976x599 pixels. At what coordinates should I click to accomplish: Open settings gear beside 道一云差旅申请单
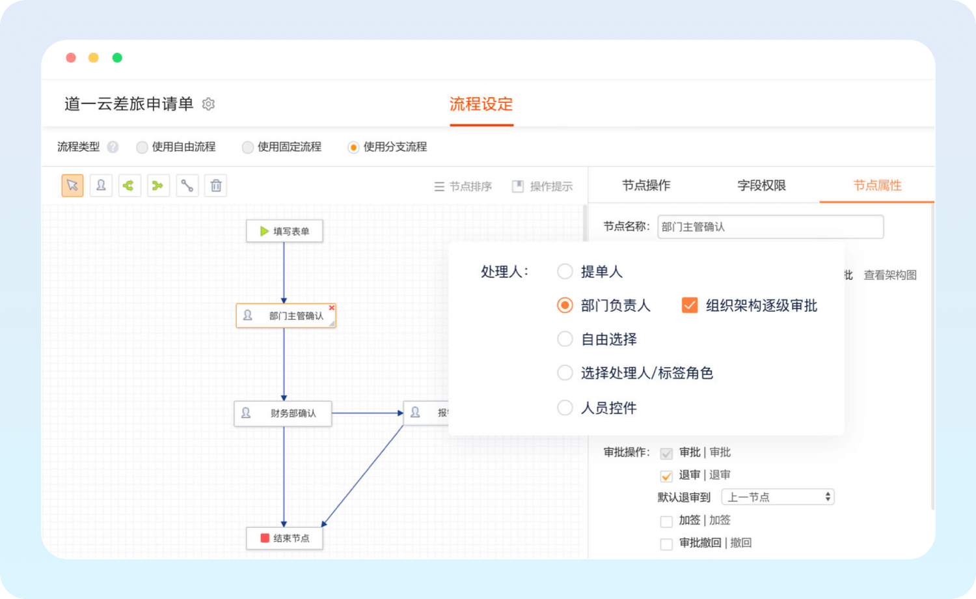click(x=208, y=104)
